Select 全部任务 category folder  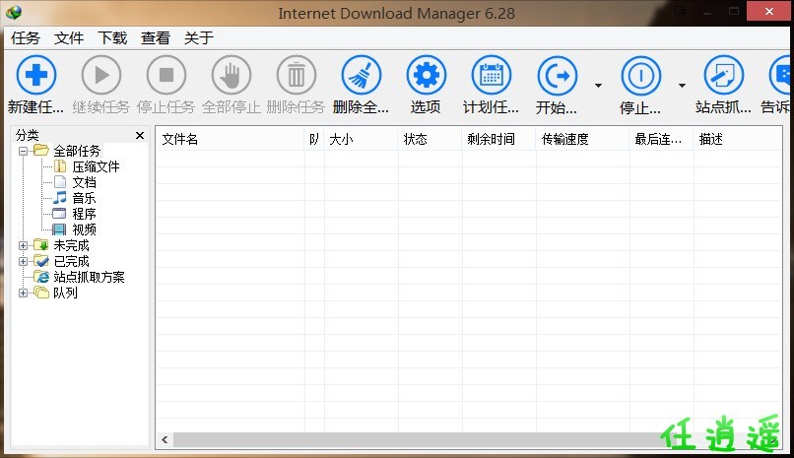pos(77,151)
